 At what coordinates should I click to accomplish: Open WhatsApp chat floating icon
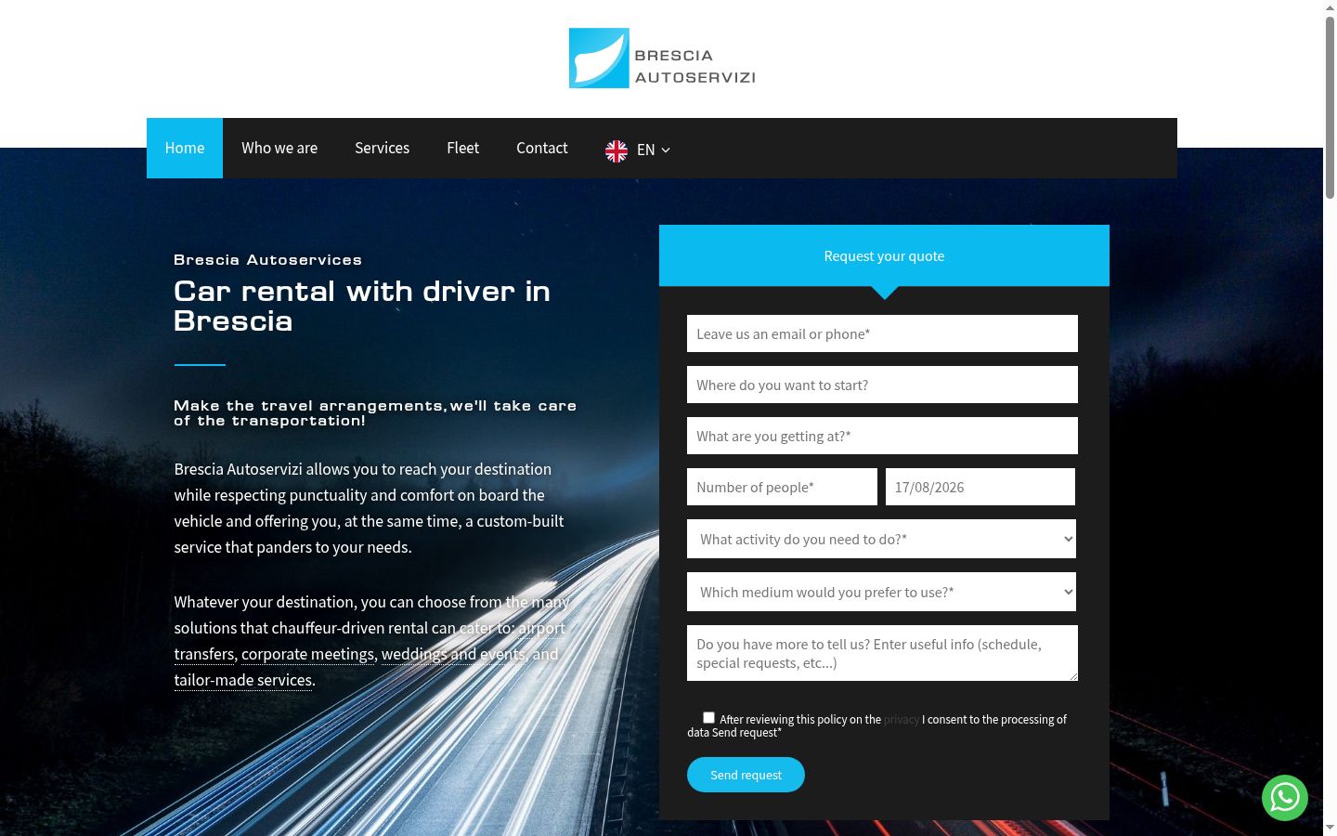[x=1284, y=798]
